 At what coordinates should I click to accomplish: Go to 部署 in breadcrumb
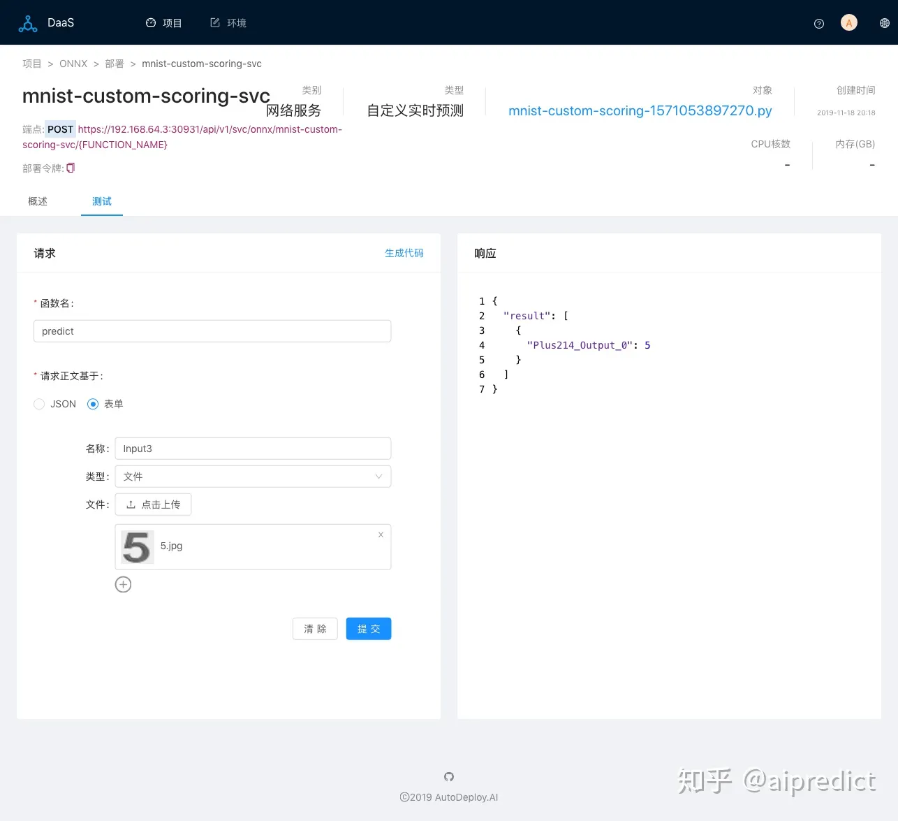pos(115,64)
